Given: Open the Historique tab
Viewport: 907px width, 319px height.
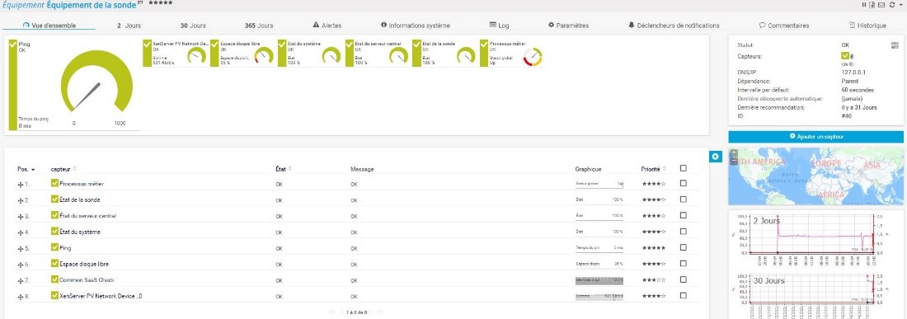Looking at the screenshot, I should coord(867,26).
